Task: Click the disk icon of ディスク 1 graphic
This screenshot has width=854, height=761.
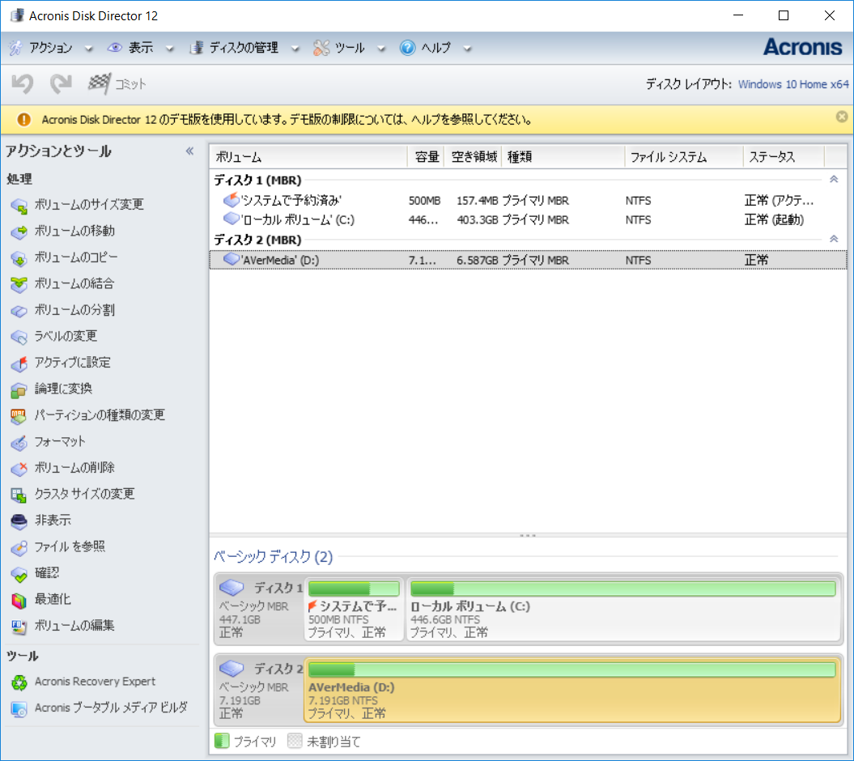Action: tap(232, 587)
